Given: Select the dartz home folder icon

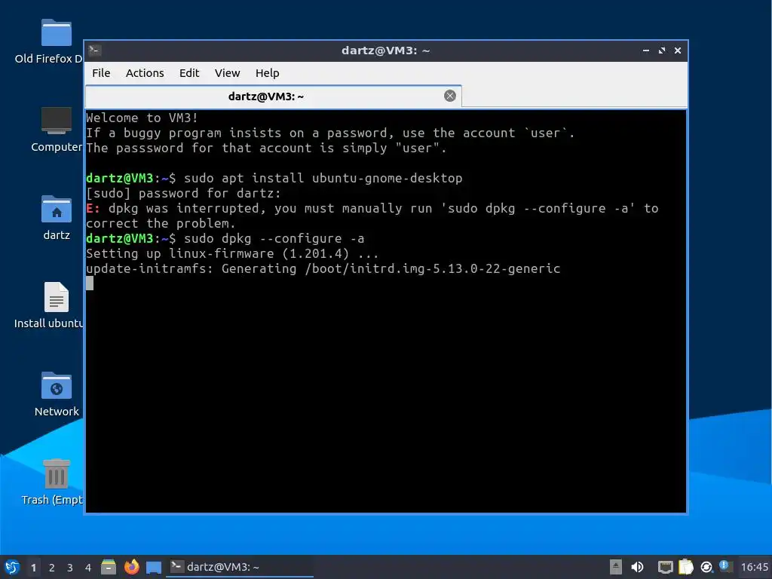Looking at the screenshot, I should coord(56,218).
